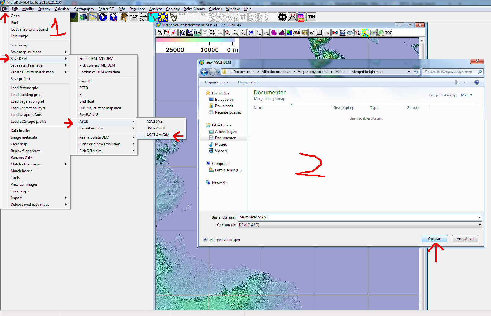This screenshot has width=491, height=316.
Task: Click the zoom in magnifier icon
Action: tap(228, 33)
